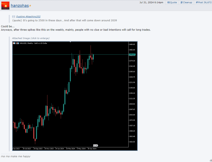Viewport: 212px width, 162px height.
Task: Open quoted post from Alpachino202
Action: point(28,17)
